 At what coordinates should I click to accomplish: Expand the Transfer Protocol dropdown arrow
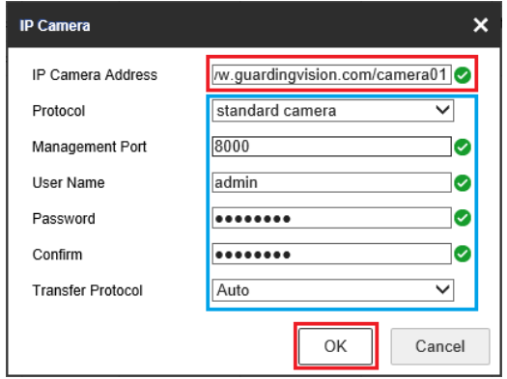tap(442, 289)
